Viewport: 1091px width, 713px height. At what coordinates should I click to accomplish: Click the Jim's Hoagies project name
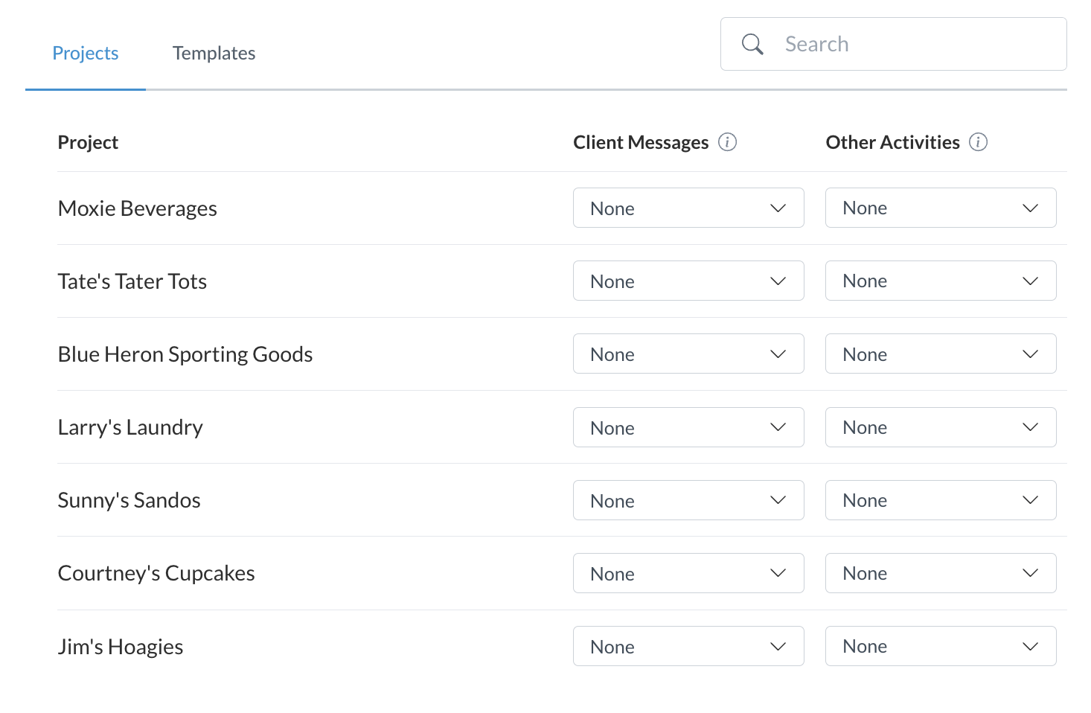pyautogui.click(x=121, y=647)
